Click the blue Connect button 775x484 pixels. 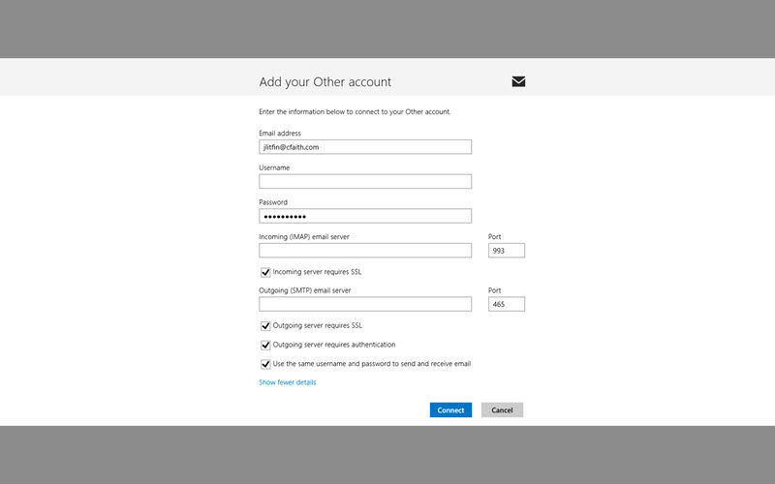click(x=450, y=409)
